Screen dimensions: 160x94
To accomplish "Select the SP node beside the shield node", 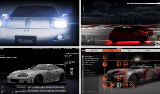I will [104, 85].
